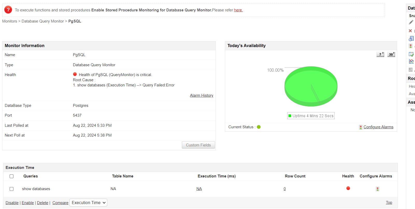Check the select-all queries checkbox

(12, 176)
